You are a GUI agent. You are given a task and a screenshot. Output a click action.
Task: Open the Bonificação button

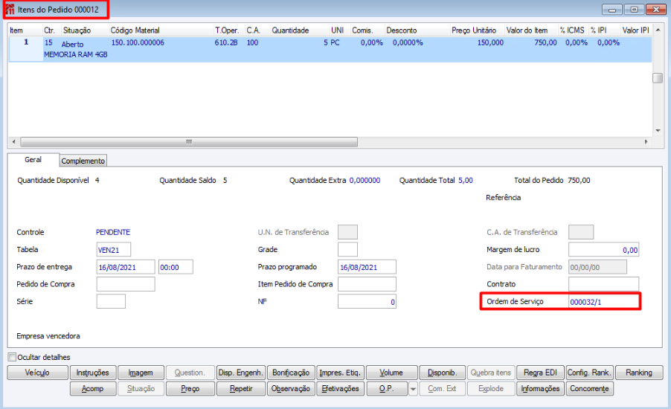coord(291,373)
